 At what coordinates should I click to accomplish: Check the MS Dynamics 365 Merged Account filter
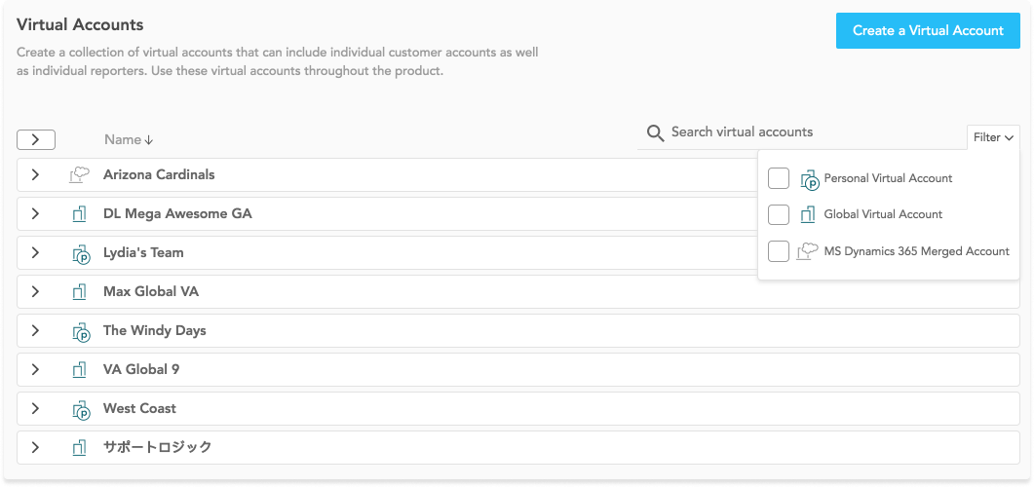coord(779,251)
